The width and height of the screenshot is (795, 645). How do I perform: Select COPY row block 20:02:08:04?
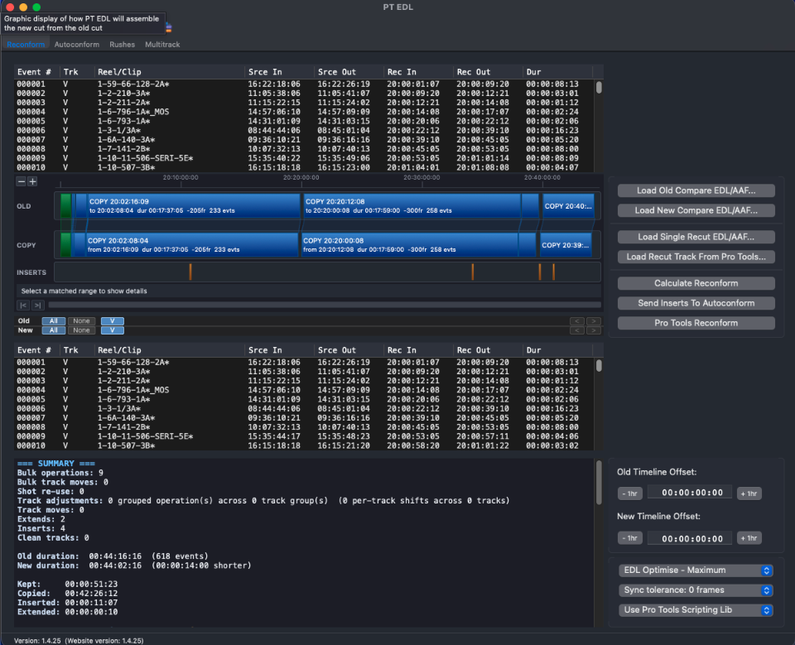pyautogui.click(x=191, y=245)
